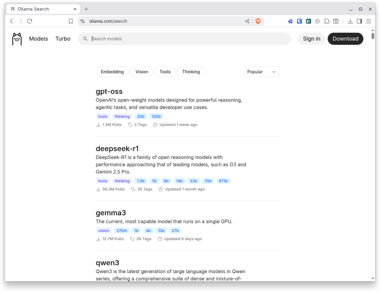
Task: Open the qwen3 model link
Action: click(107, 263)
